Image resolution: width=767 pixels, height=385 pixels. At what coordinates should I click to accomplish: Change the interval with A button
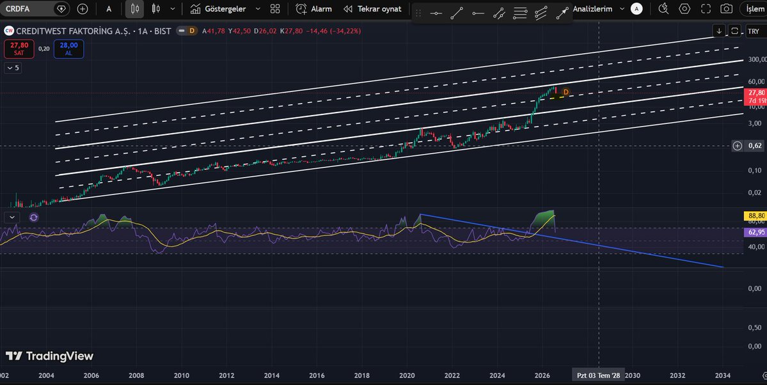pyautogui.click(x=109, y=9)
